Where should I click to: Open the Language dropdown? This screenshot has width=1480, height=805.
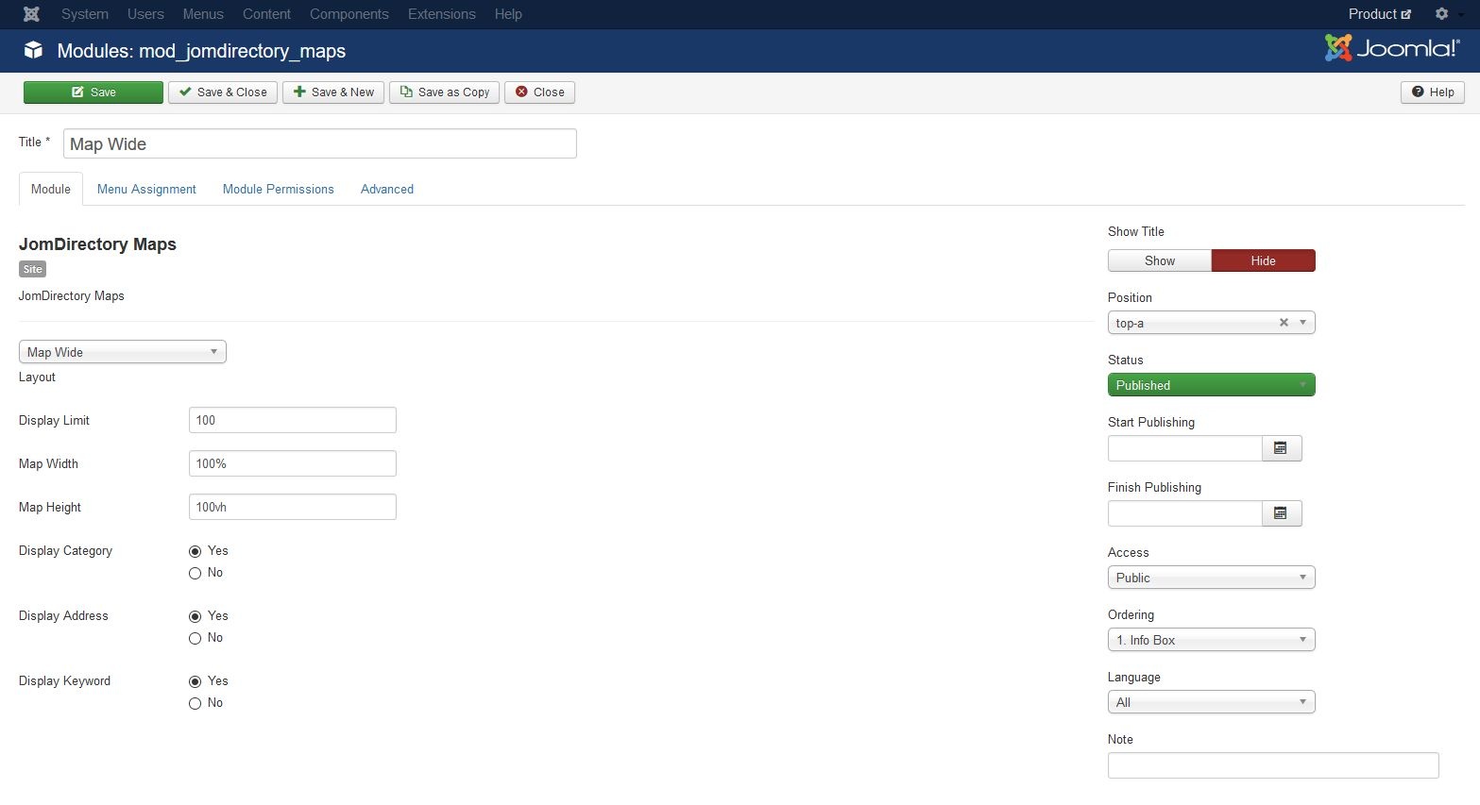[1211, 702]
